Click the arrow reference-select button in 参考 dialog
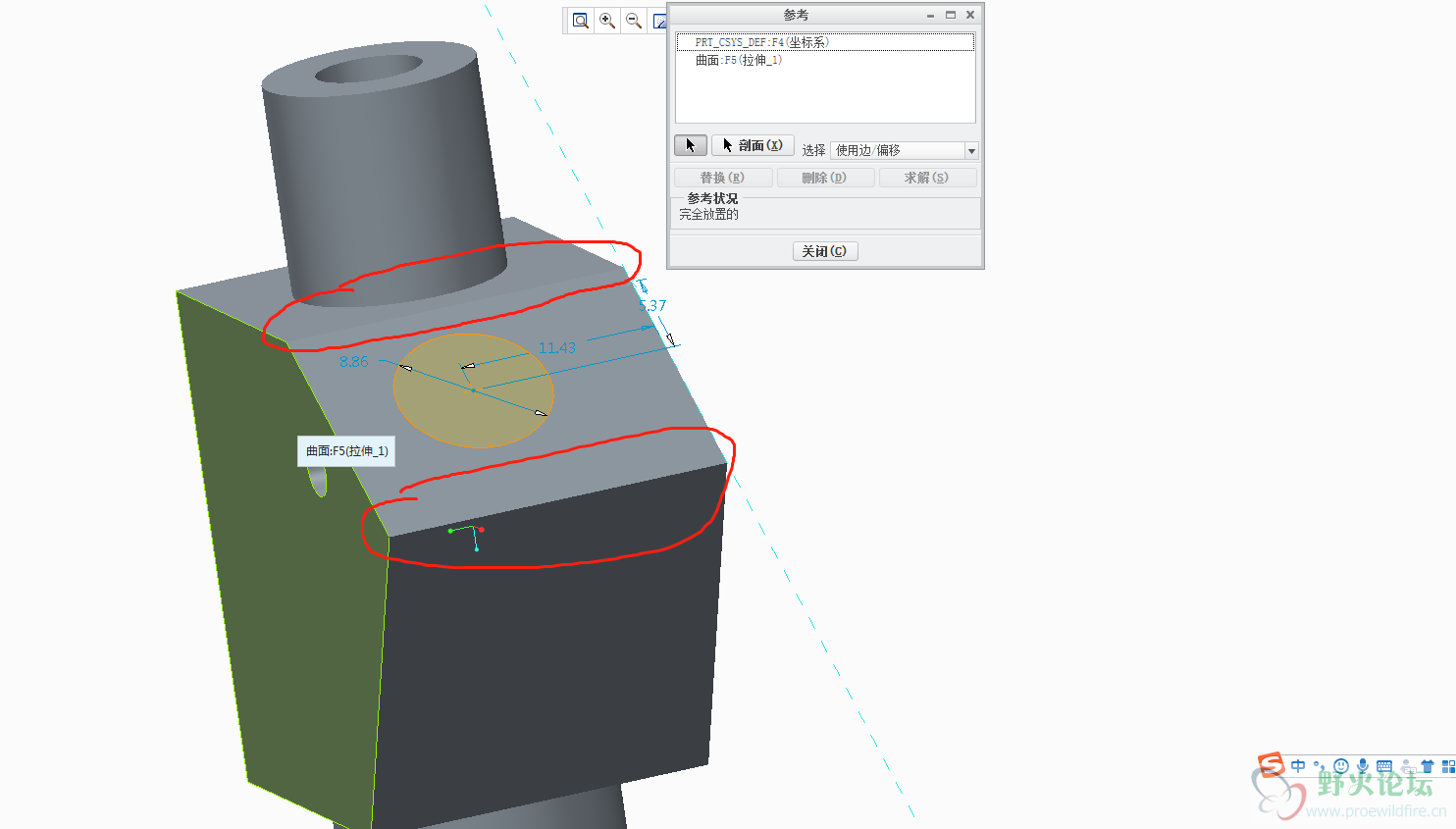Screen dimensions: 1456x829 (x=690, y=145)
